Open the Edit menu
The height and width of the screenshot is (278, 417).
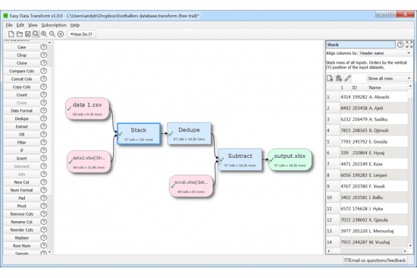[x=20, y=25]
